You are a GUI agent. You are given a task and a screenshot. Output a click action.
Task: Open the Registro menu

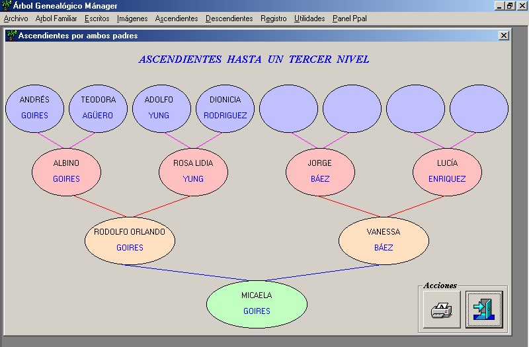[273, 19]
